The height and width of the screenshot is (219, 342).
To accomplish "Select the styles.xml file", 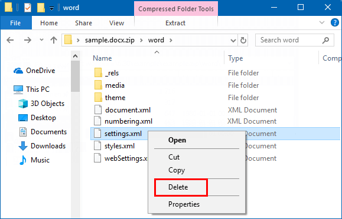I will click(119, 146).
